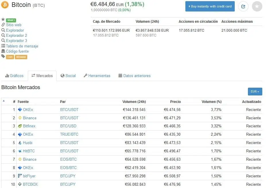
Task: Click volume cell €144.318.545
Action: [134, 110]
